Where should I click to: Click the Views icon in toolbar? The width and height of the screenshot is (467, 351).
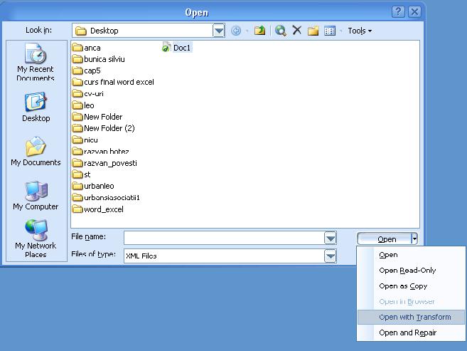click(329, 31)
